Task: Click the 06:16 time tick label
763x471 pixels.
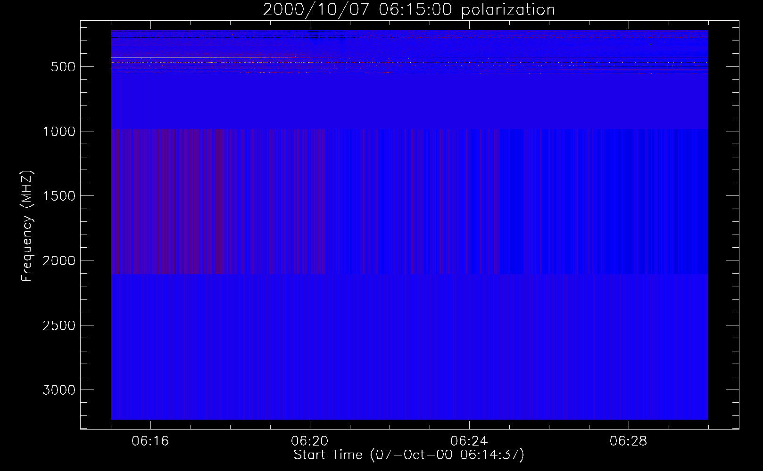Action: pos(150,441)
